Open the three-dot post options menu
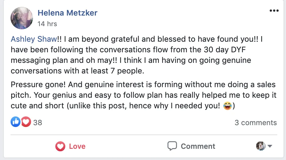Viewport: 286px width, 160px height. tap(274, 11)
